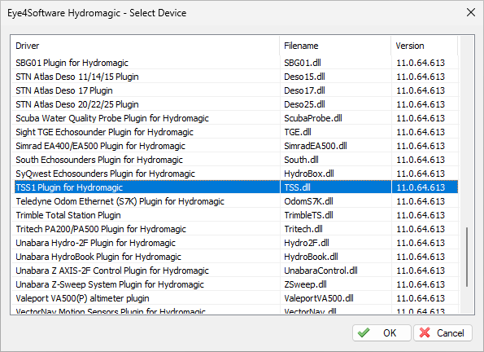
Task: Click the OK button
Action: (382, 332)
